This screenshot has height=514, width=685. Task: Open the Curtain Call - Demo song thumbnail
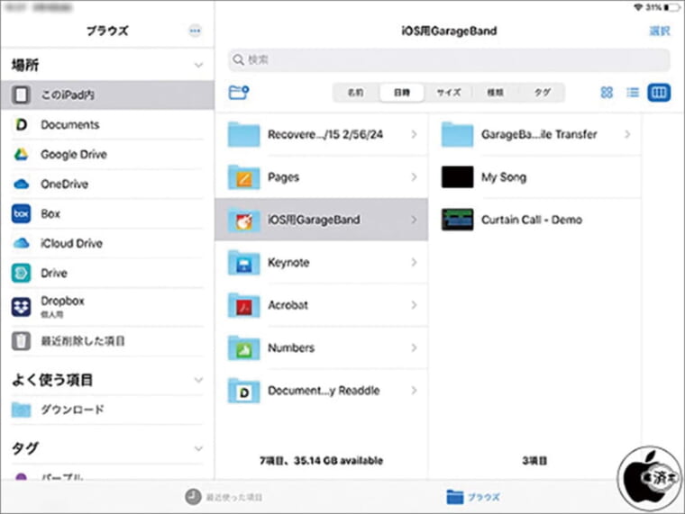457,220
